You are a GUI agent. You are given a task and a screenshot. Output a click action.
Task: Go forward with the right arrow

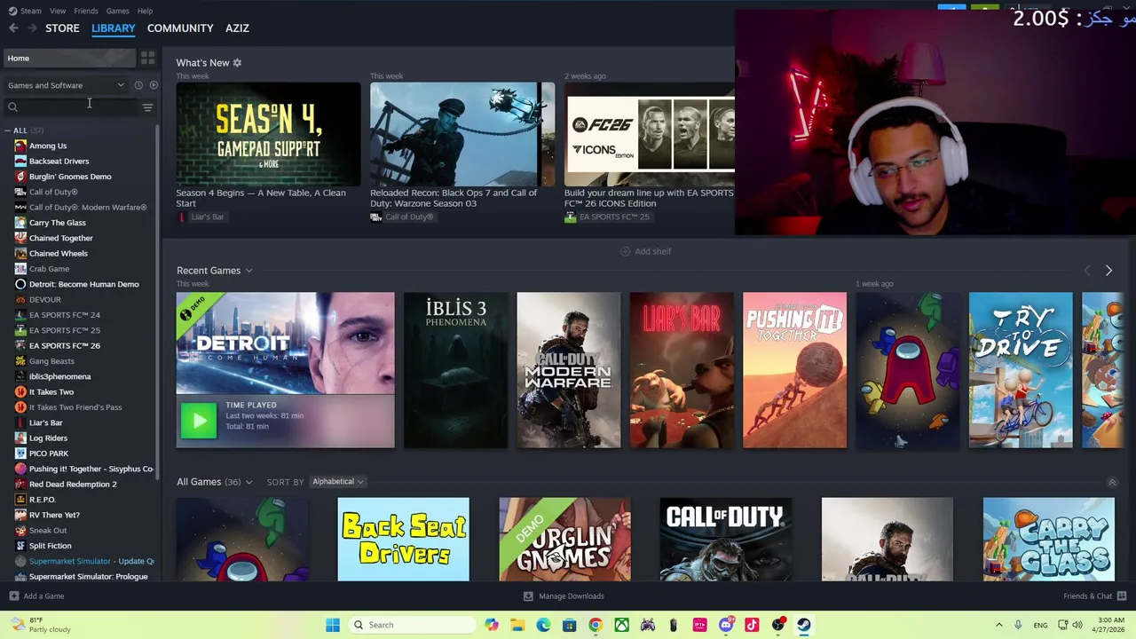pos(32,28)
